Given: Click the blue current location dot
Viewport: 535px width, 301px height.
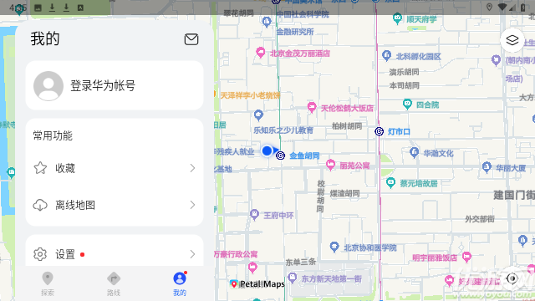Looking at the screenshot, I should pos(267,150).
